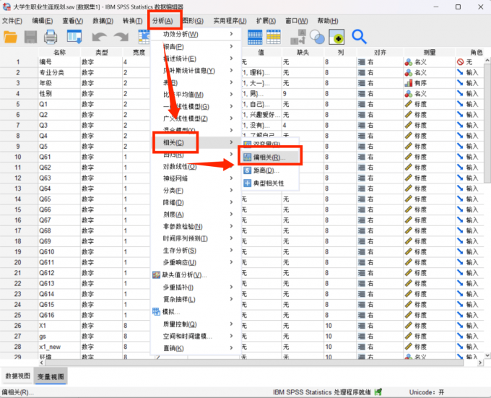Click the redo arrow icon
The height and width of the screenshot is (398, 491).
click(121, 37)
